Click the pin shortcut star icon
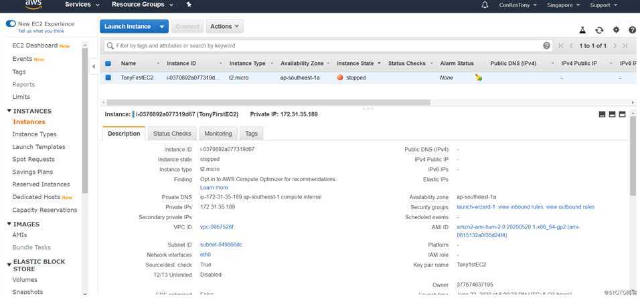Viewport: 640px width, 298px height. pyautogui.click(x=189, y=5)
